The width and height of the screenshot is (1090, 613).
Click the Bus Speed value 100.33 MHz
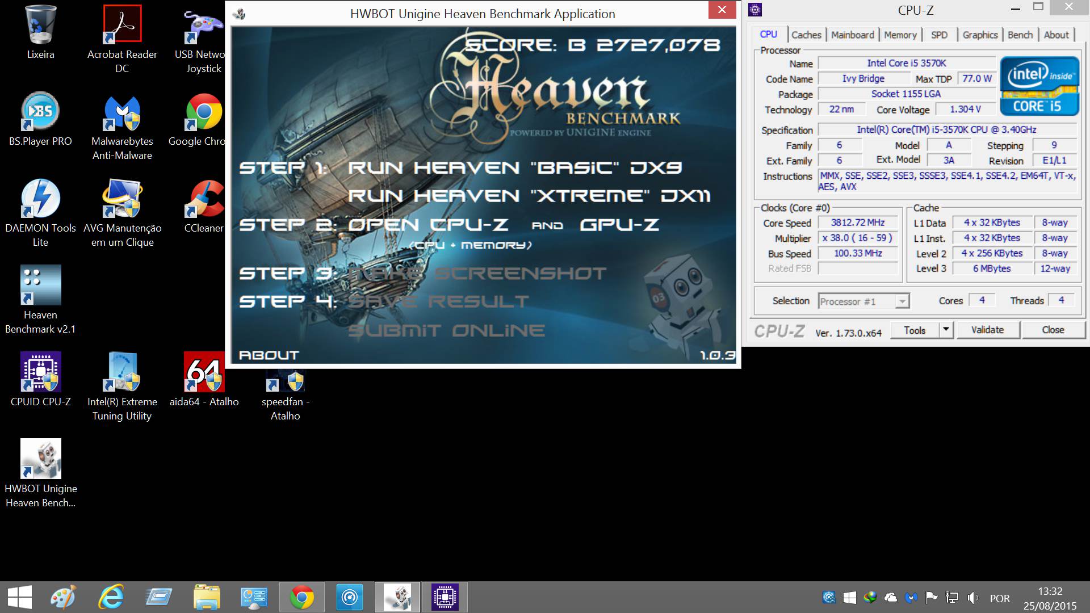858,253
